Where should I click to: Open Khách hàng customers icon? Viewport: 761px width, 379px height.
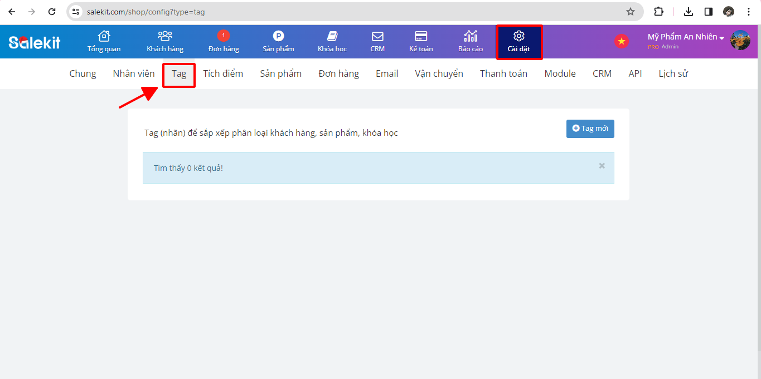(165, 37)
